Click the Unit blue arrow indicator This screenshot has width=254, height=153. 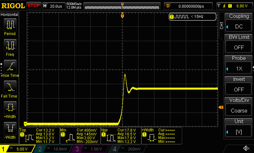click(x=227, y=132)
